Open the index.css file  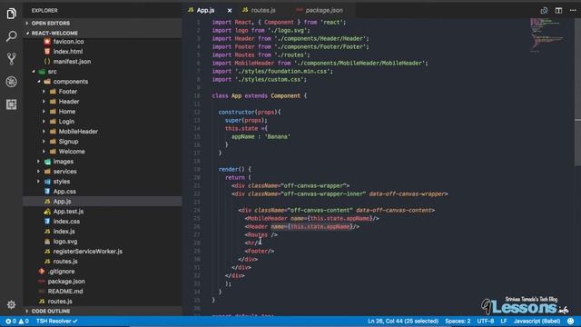(66, 222)
